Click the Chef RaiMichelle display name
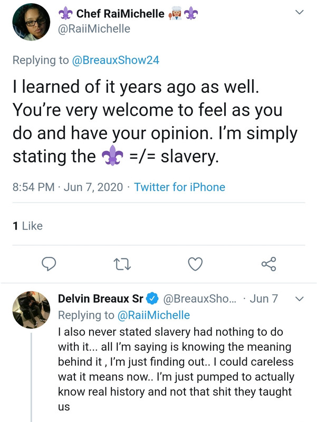317x422 pixels. coord(121,14)
